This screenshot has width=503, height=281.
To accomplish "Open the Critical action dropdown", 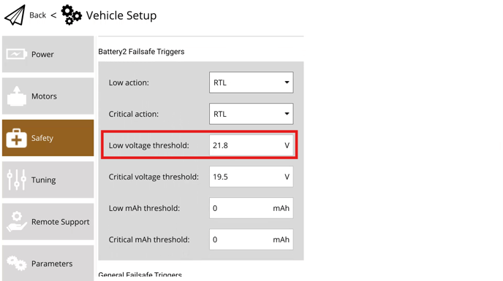I will pyautogui.click(x=251, y=114).
